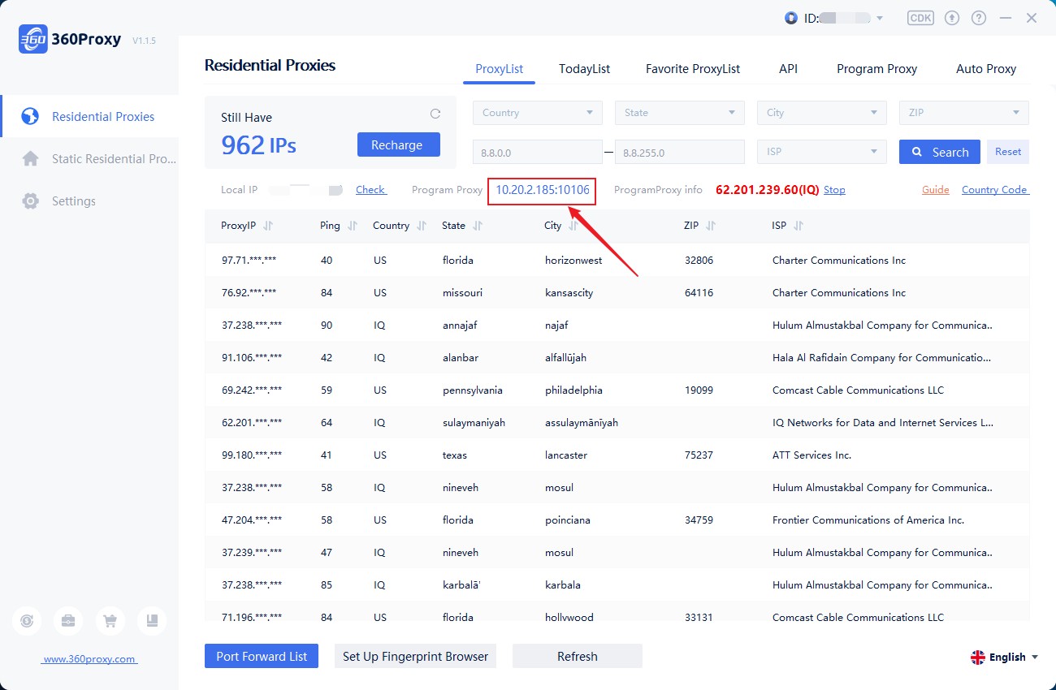This screenshot has height=690, width=1056.
Task: Open the help question mark icon
Action: click(979, 18)
